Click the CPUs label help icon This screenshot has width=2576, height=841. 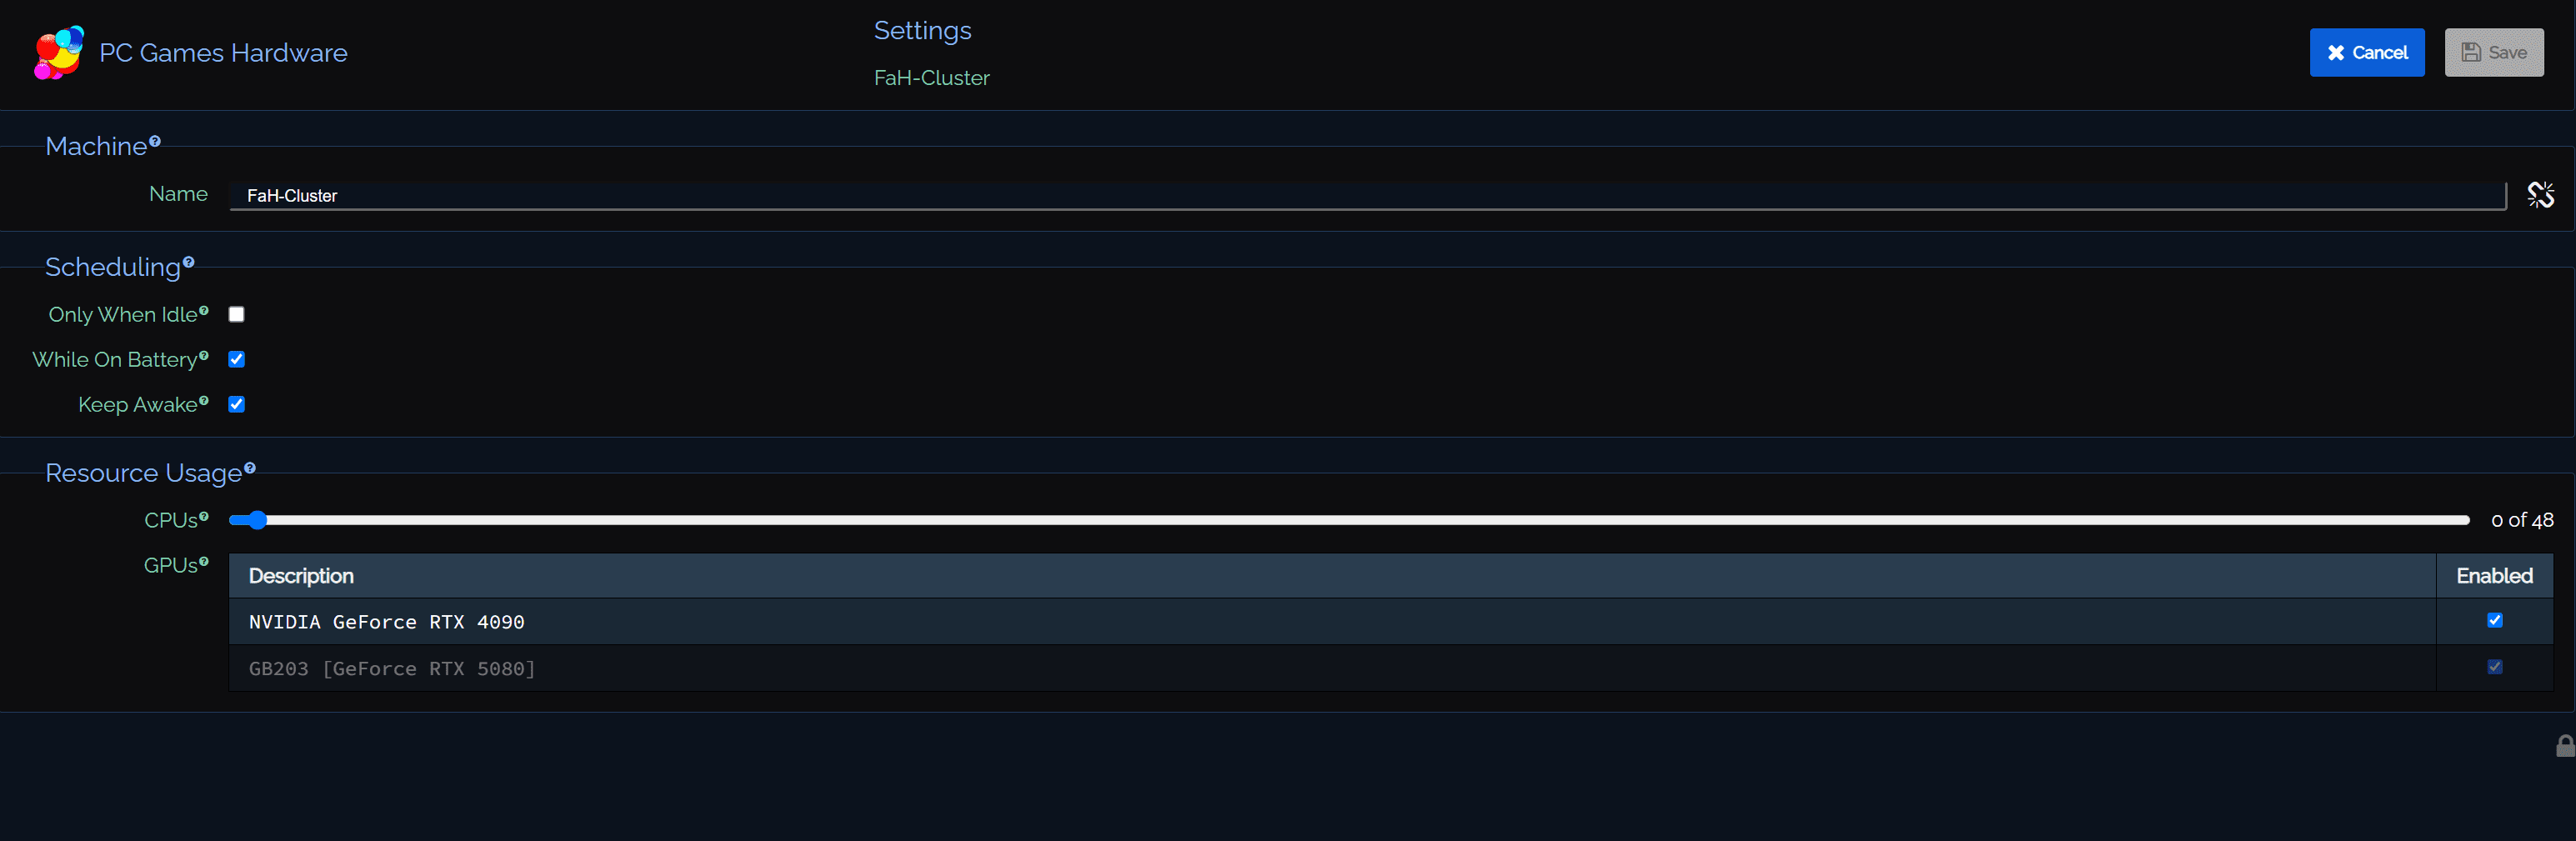pos(204,517)
